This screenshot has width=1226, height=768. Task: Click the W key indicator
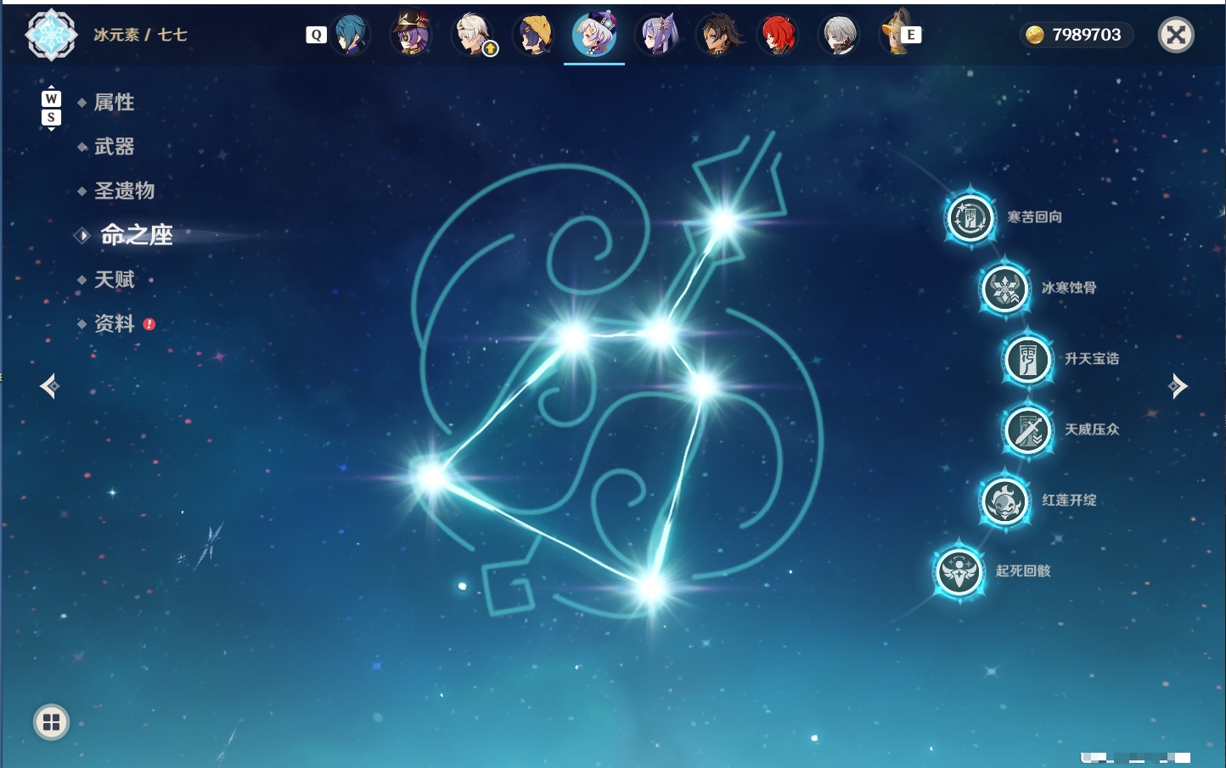(x=51, y=98)
